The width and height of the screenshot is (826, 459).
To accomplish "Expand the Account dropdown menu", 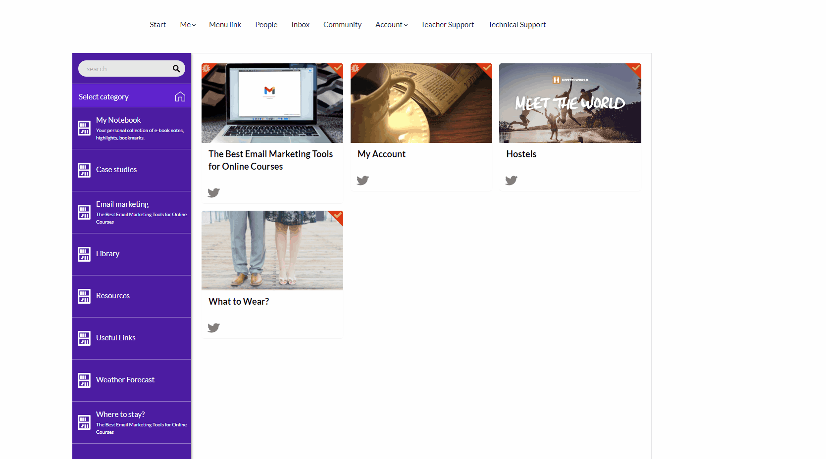I will tap(391, 24).
